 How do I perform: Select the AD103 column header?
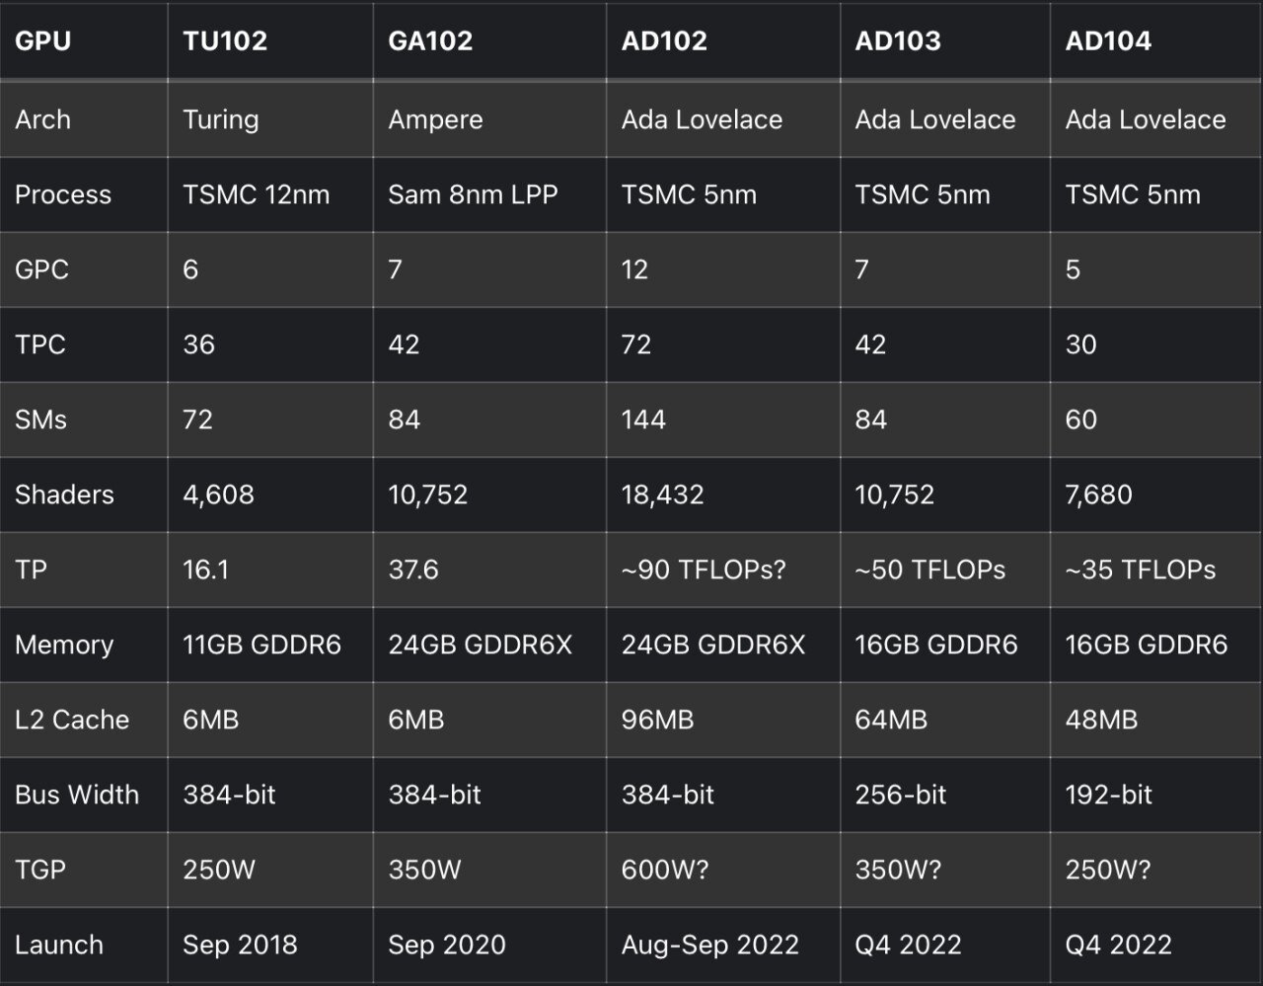[x=898, y=41]
